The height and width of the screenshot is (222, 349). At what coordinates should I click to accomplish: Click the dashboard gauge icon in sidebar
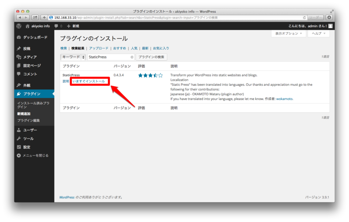click(x=19, y=37)
